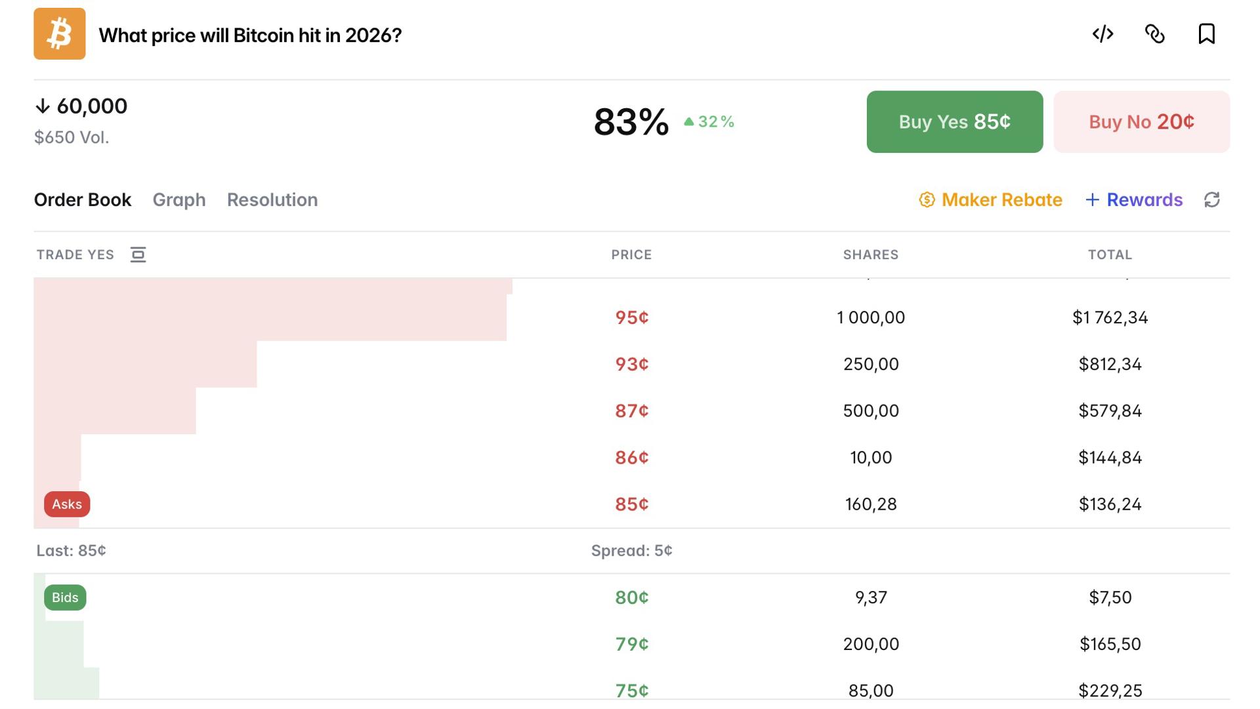The image size is (1260, 709).
Task: Click the 85,00 shares value
Action: point(871,691)
